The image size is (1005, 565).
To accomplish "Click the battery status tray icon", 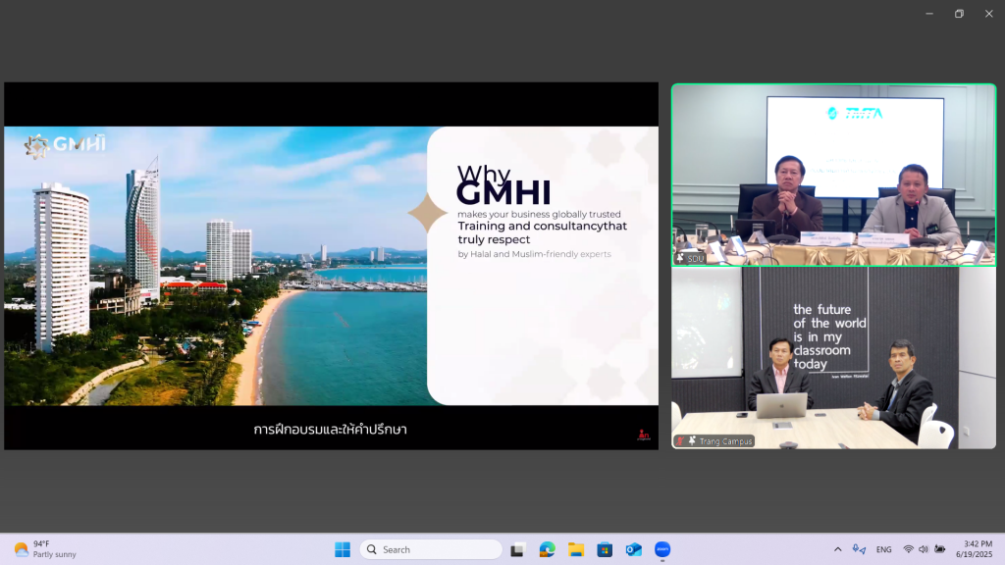I will [940, 549].
